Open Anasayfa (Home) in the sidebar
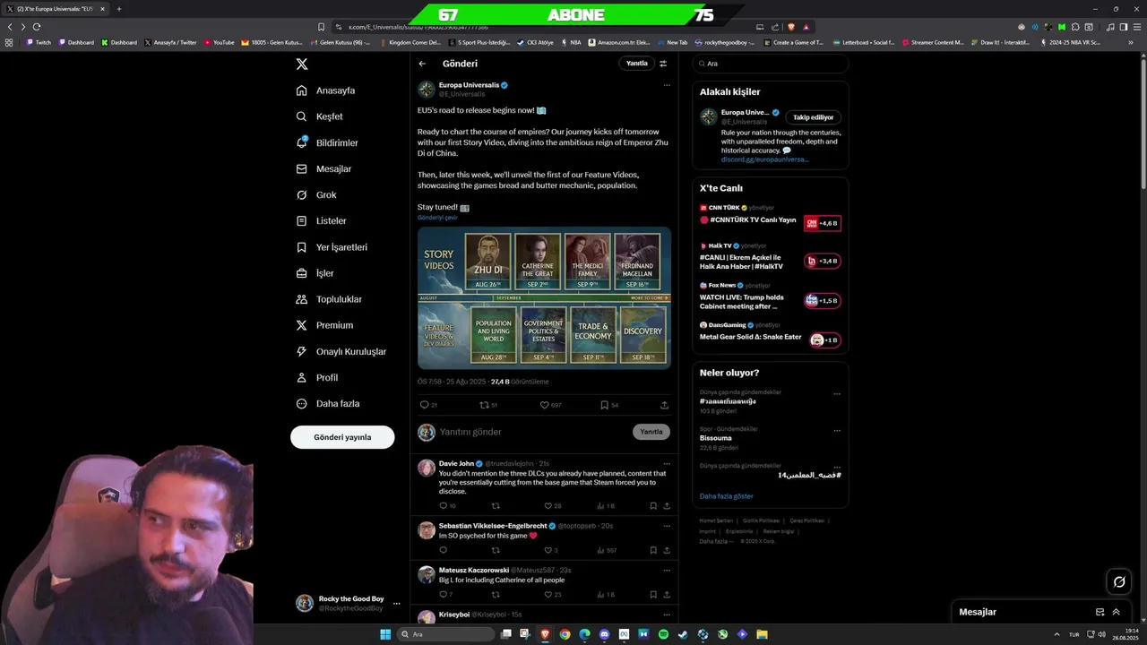 click(326, 90)
